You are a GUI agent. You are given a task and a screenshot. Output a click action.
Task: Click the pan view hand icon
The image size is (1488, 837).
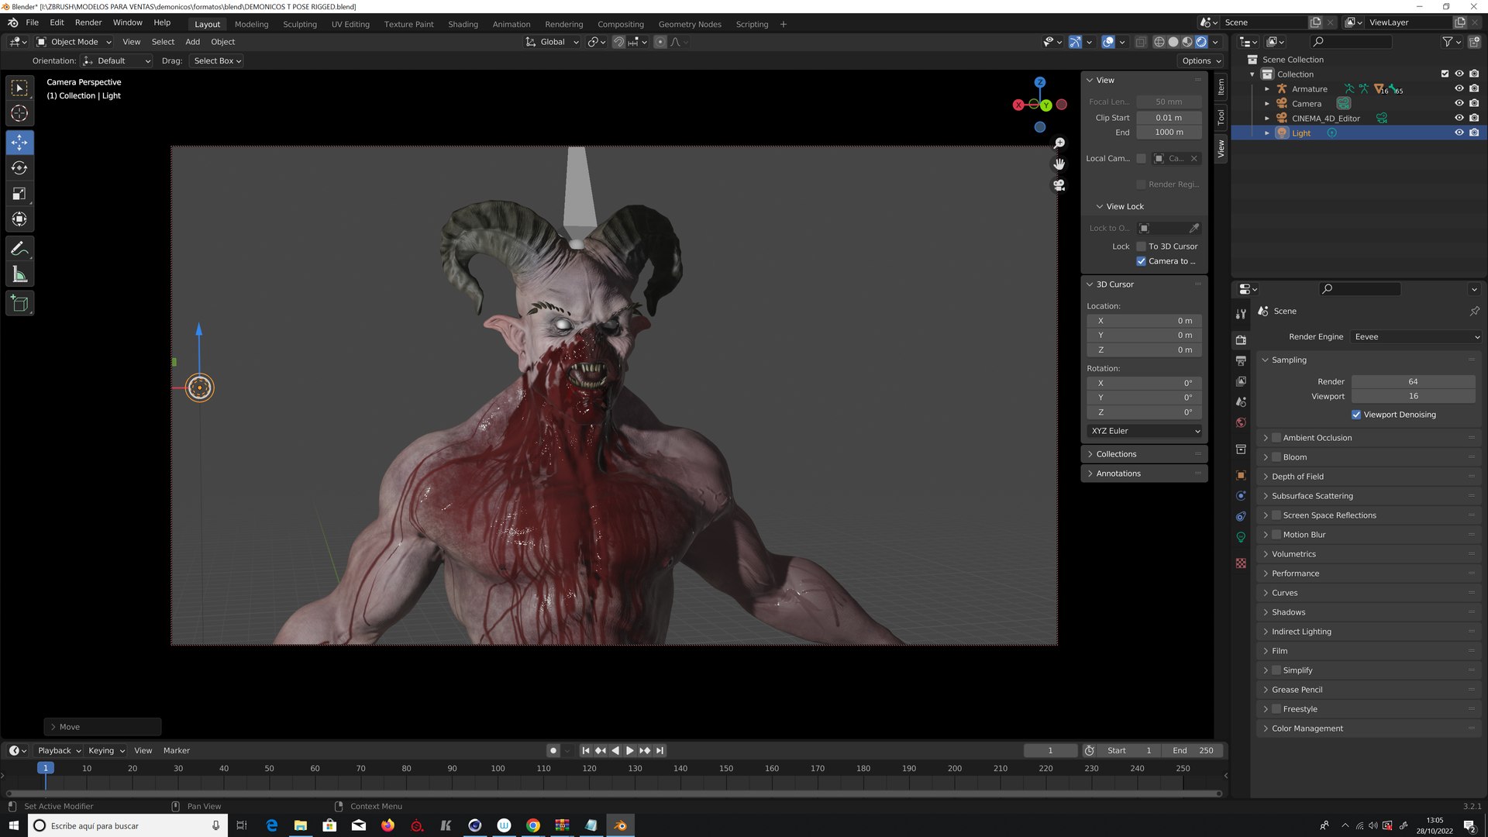[x=1059, y=164]
